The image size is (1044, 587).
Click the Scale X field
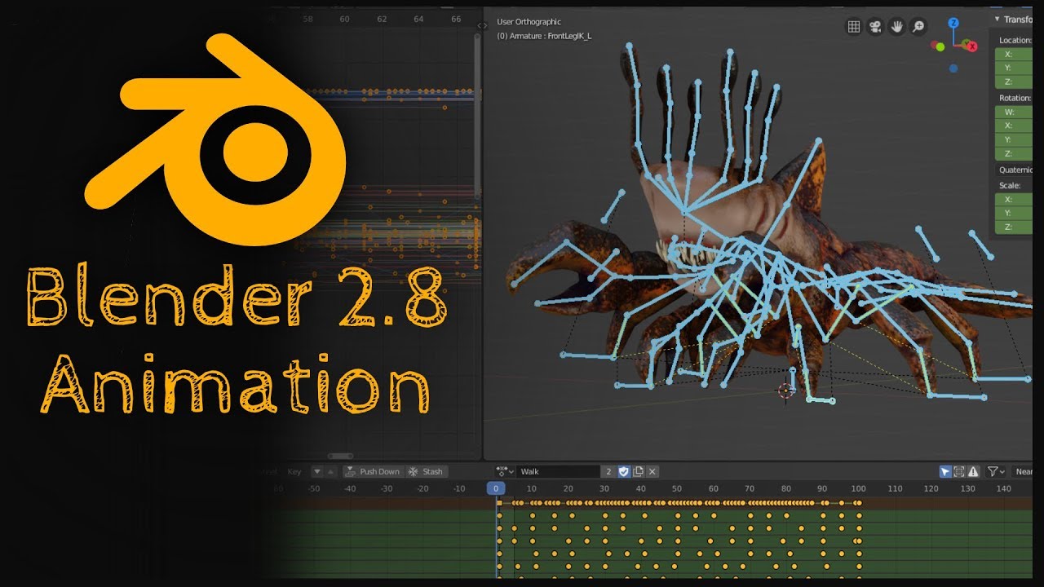tap(1014, 199)
